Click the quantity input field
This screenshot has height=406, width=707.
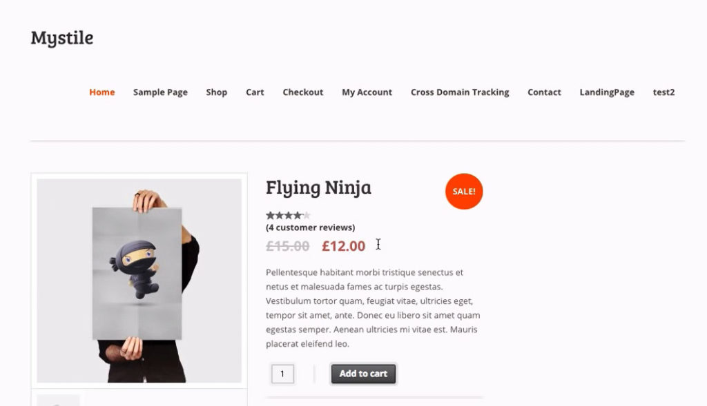pyautogui.click(x=282, y=373)
